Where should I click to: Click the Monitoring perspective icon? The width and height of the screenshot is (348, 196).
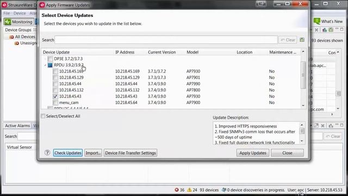[x=8, y=22]
